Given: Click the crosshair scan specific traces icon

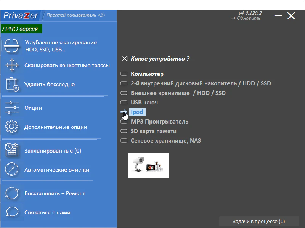Looking at the screenshot, I should 12,65.
